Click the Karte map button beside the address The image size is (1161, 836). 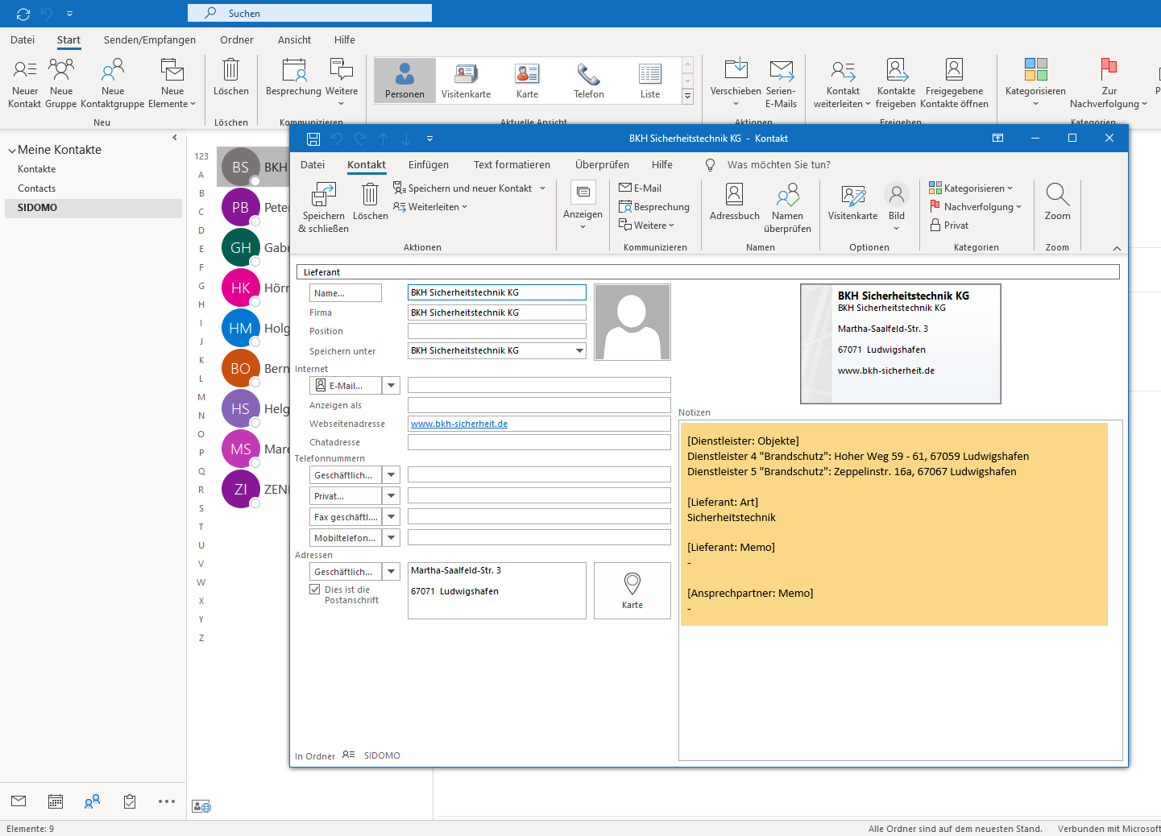coord(632,590)
